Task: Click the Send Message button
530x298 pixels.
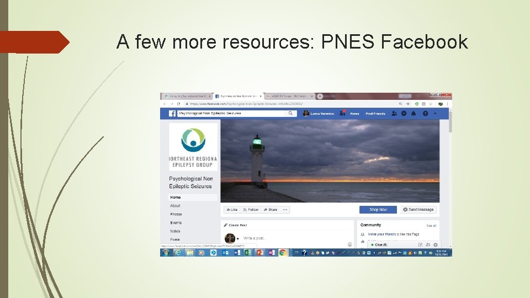Action: coord(418,210)
